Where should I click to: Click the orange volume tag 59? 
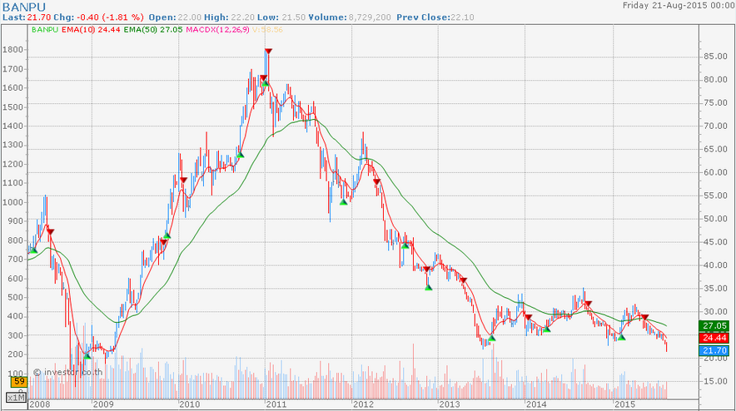coord(19,381)
